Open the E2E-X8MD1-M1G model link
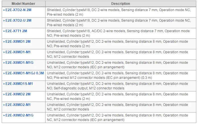The image size is (198, 125). (x=19, y=63)
